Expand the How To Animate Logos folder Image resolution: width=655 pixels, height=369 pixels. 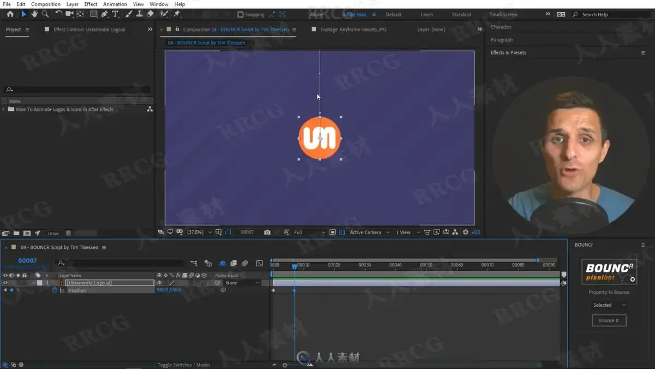coord(4,109)
